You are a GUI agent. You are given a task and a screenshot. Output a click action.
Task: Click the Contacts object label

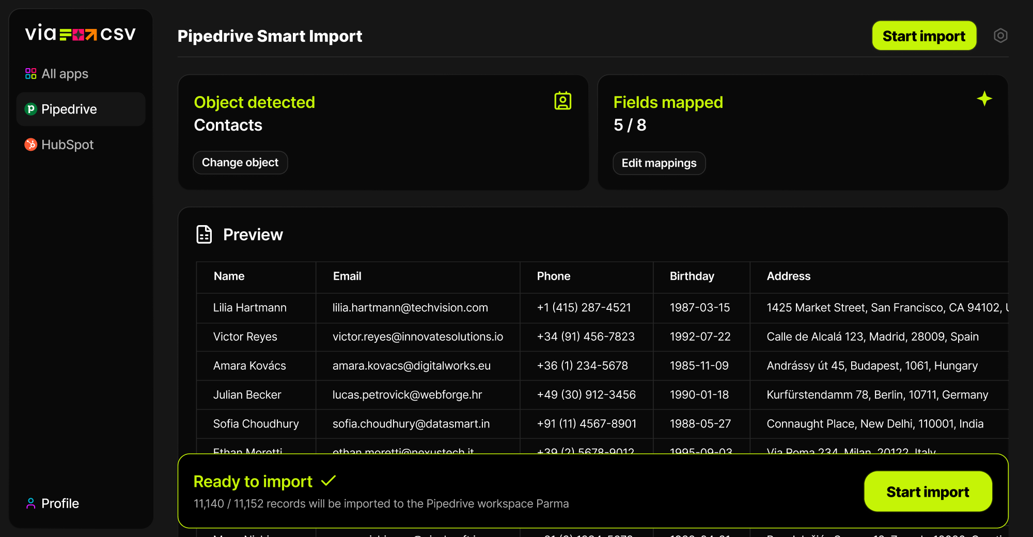pyautogui.click(x=228, y=125)
